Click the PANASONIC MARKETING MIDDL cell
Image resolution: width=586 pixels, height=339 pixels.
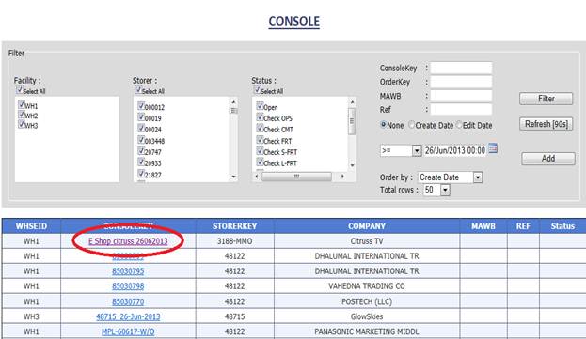click(x=367, y=331)
